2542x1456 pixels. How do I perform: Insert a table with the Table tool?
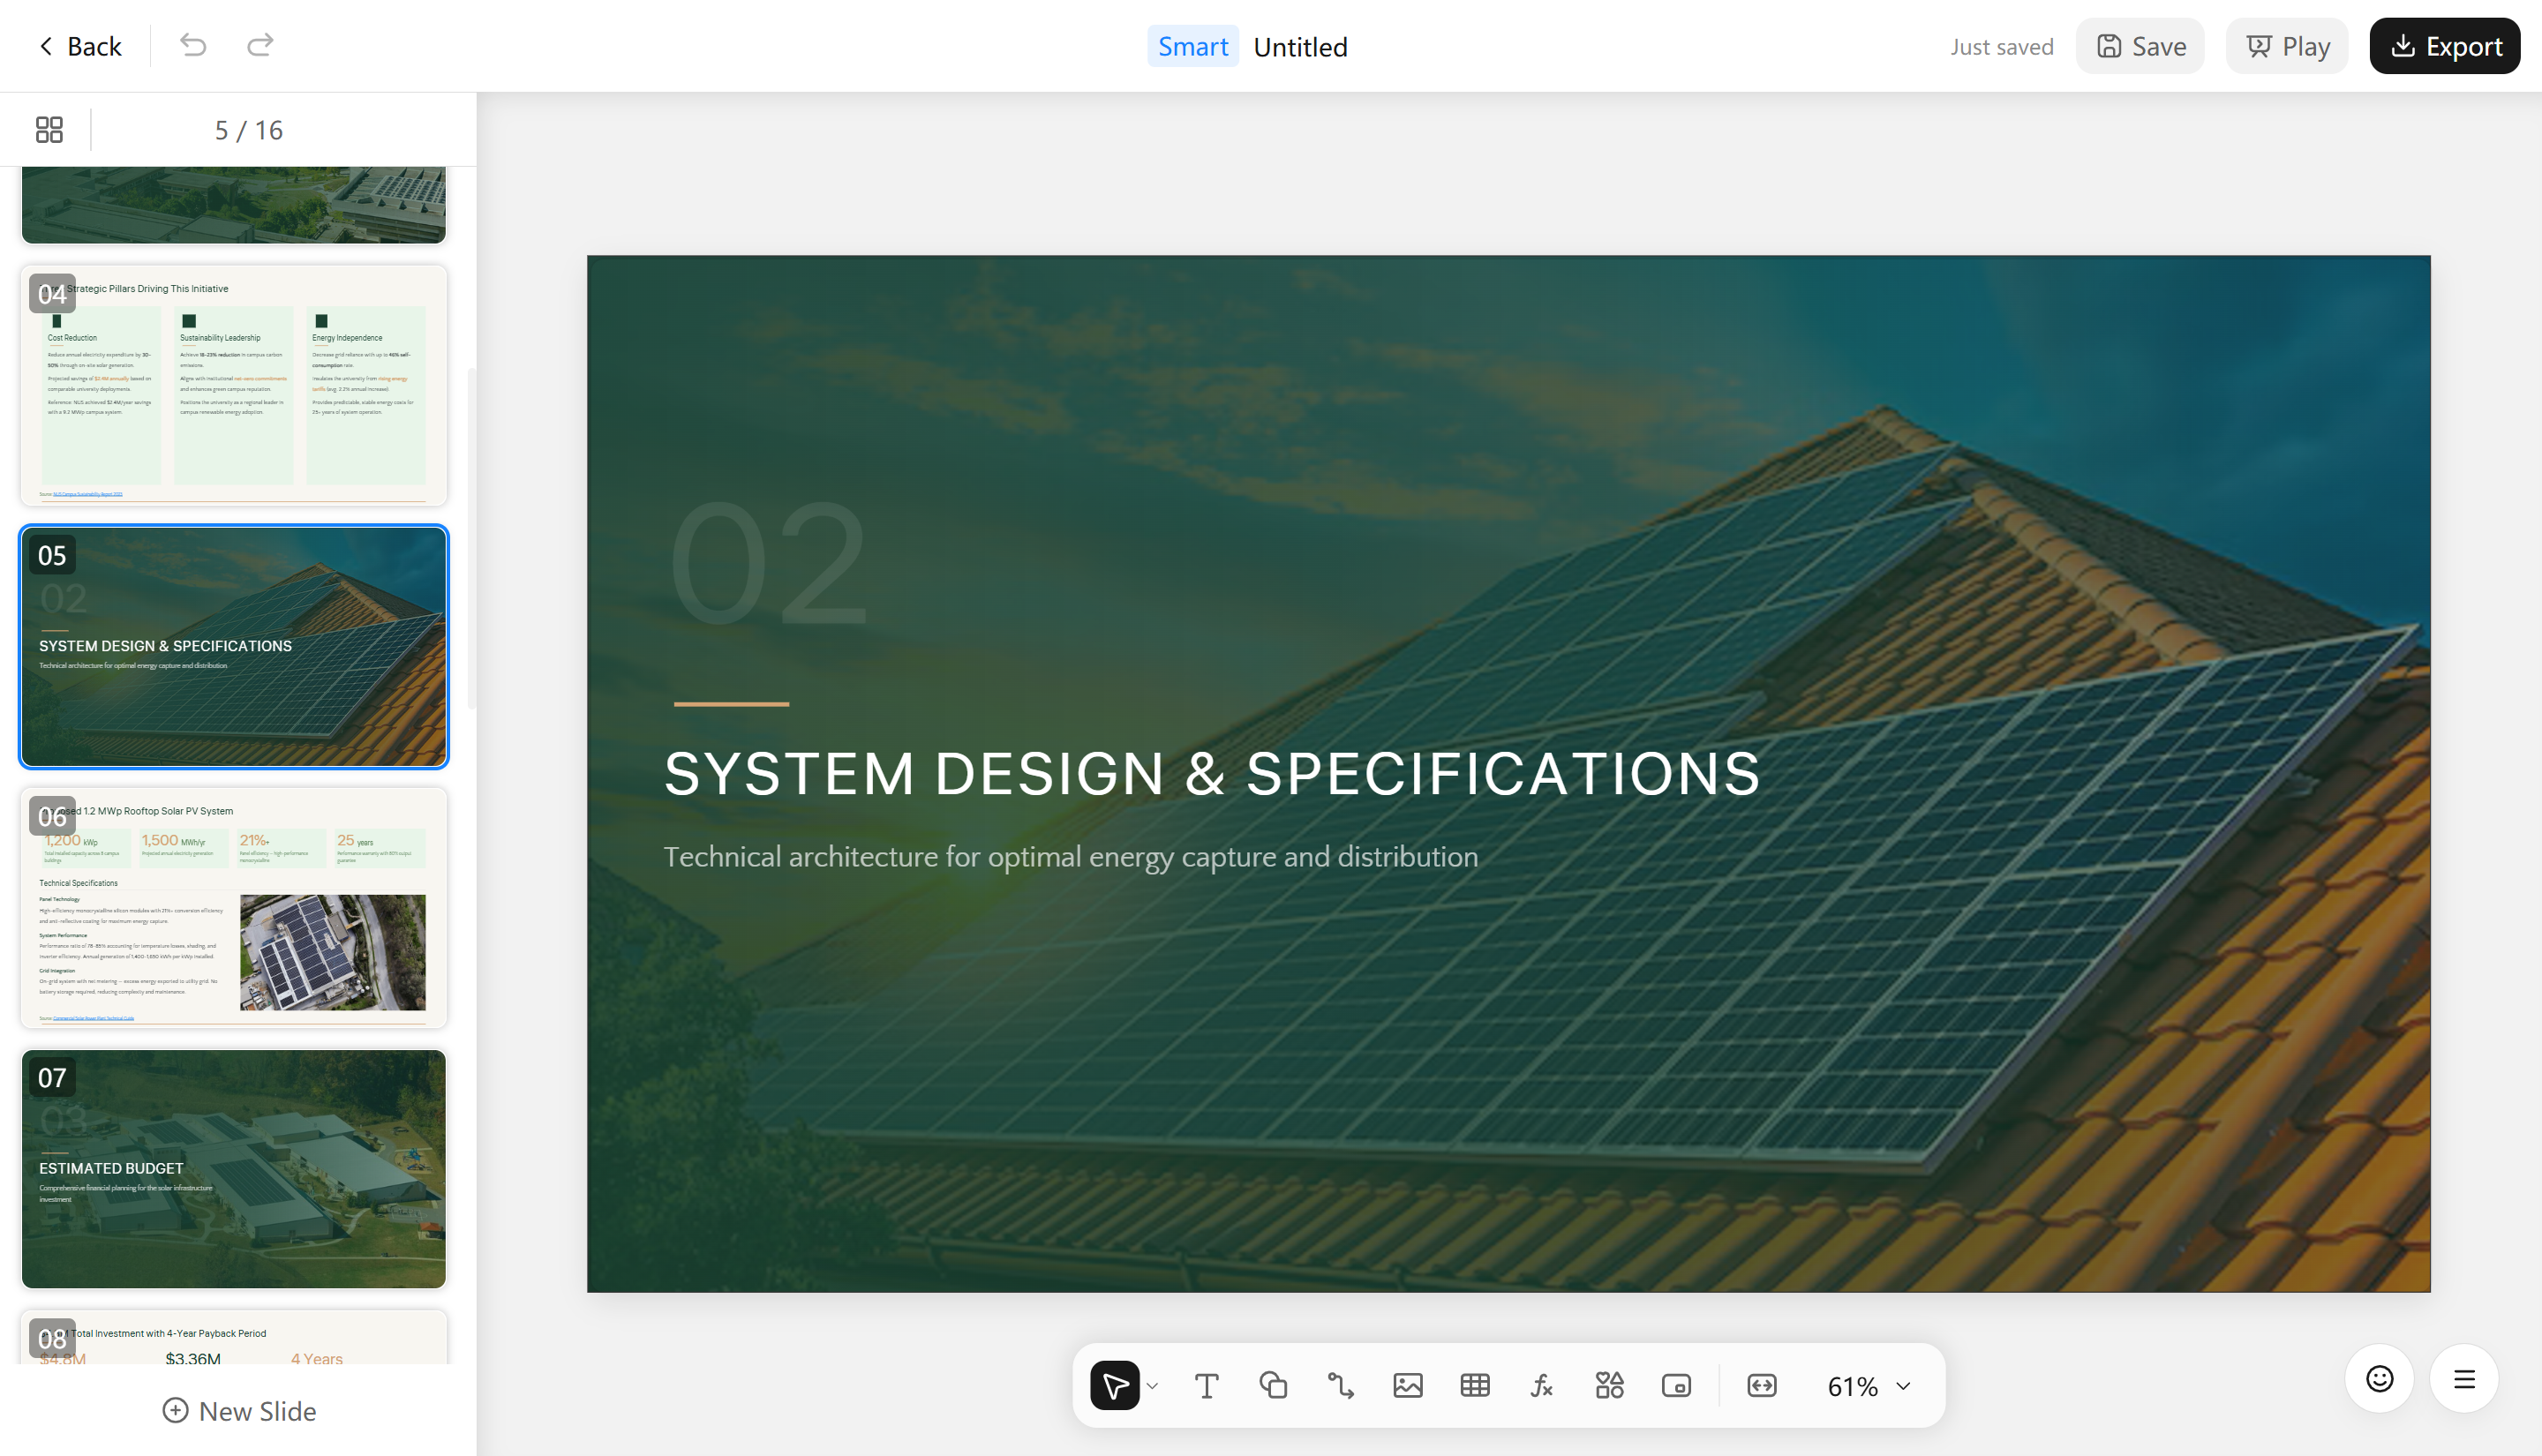click(x=1475, y=1385)
